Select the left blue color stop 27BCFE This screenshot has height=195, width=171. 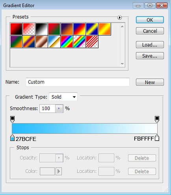pos(12,138)
